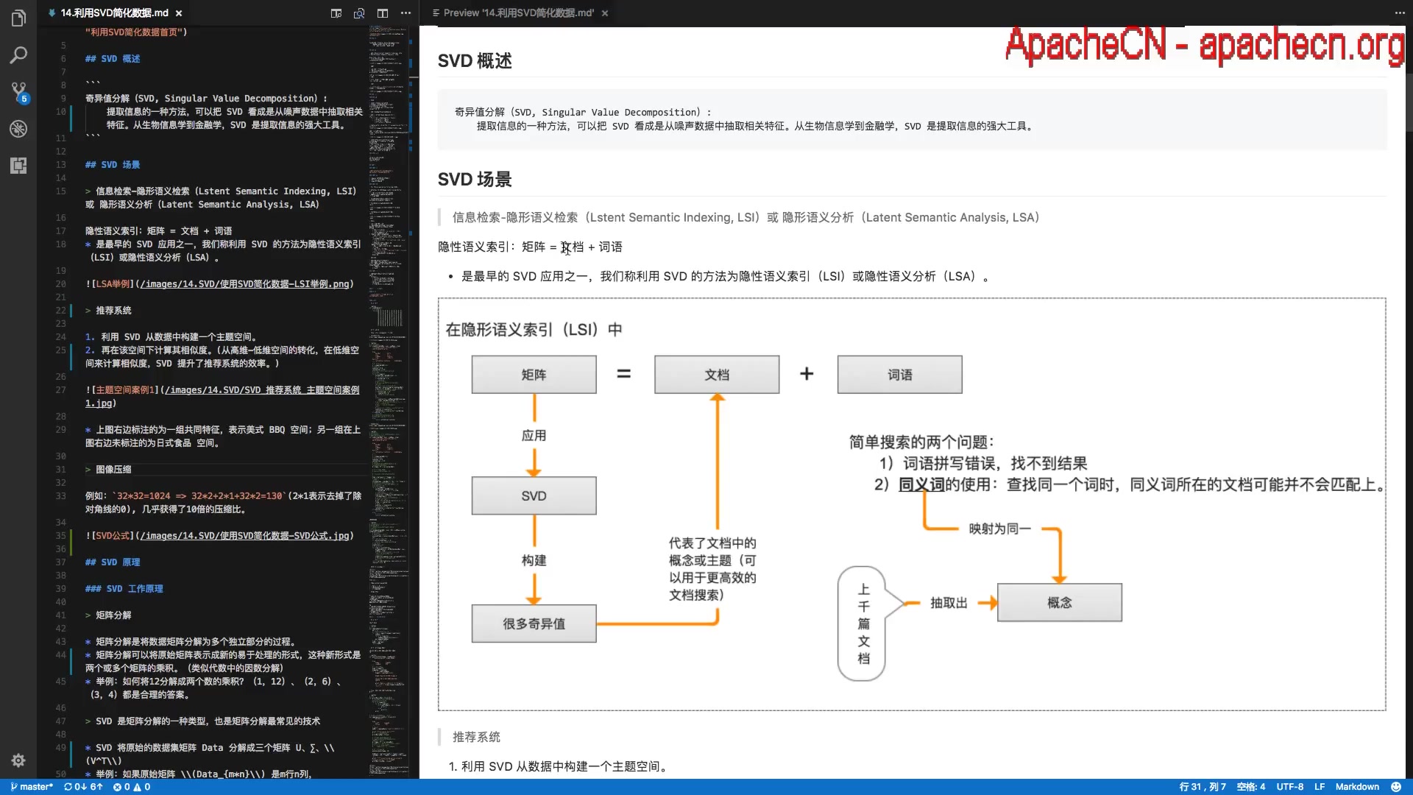Image resolution: width=1413 pixels, height=795 pixels.
Task: Click the '## SVD 原理' heading on line 37
Action: click(x=113, y=562)
